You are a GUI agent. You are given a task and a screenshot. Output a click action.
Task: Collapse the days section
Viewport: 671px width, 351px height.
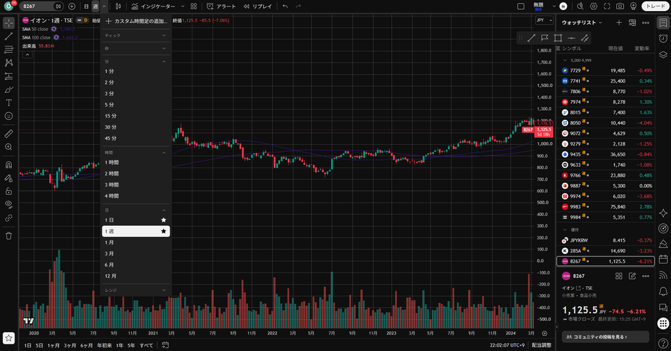[136, 210]
